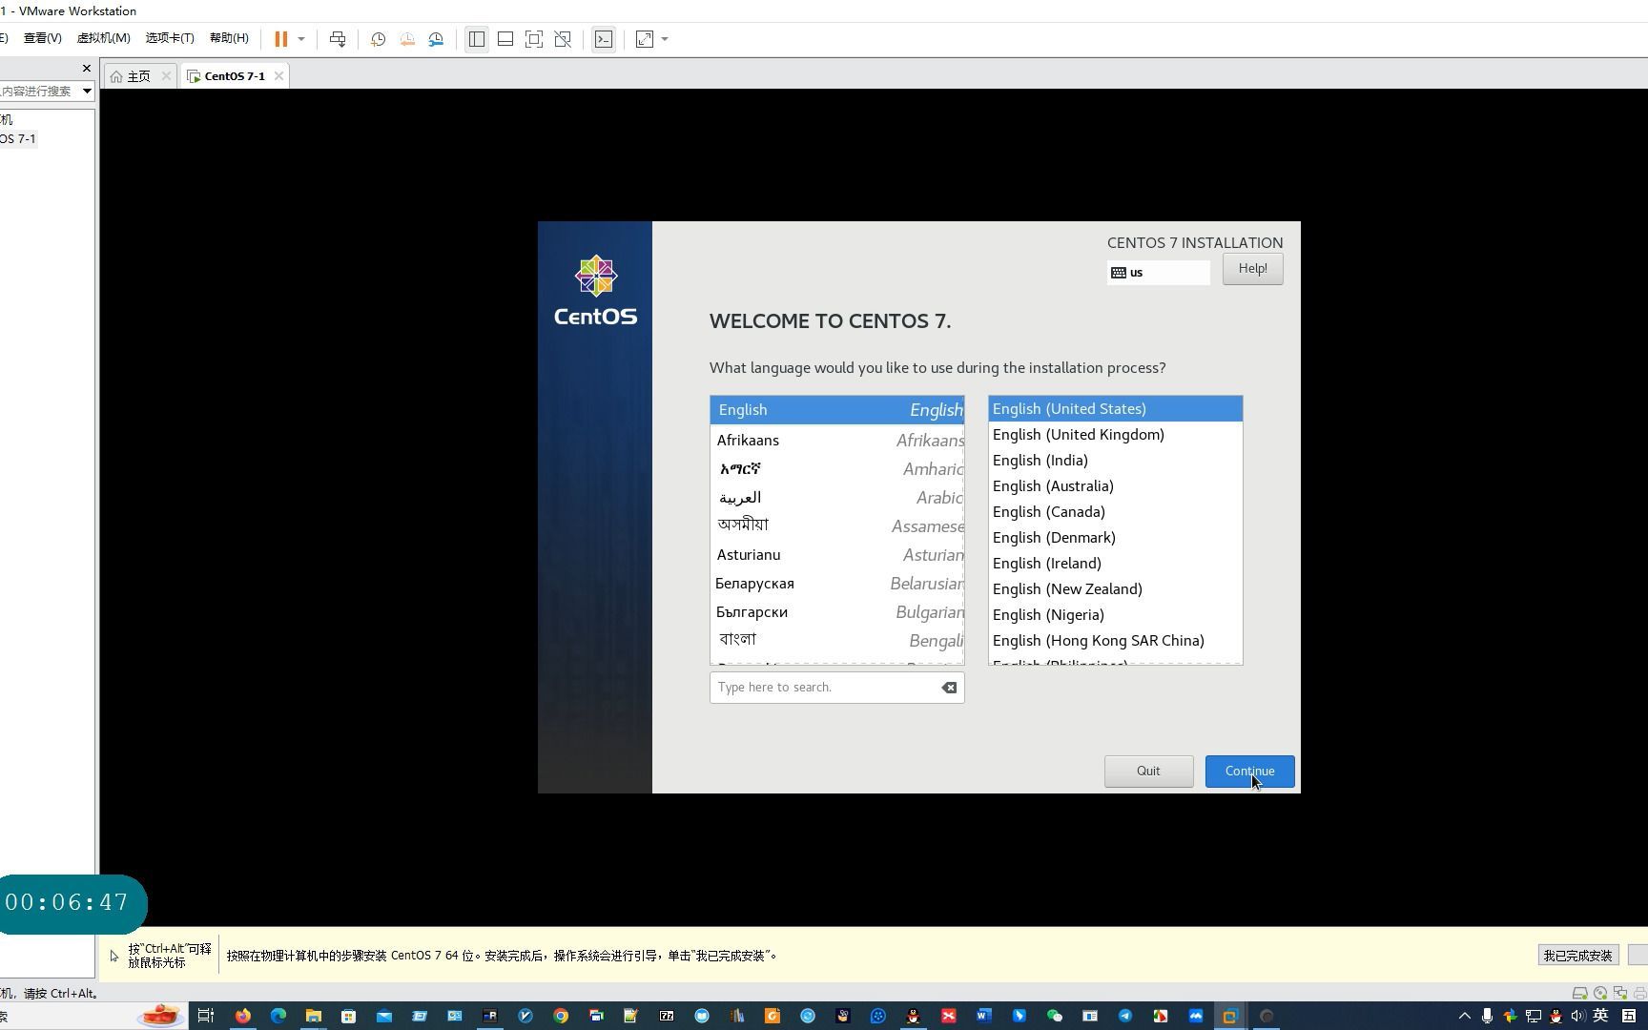Select OS 7-1 in library tree
Screen dimensions: 1648x1030
tap(18, 138)
